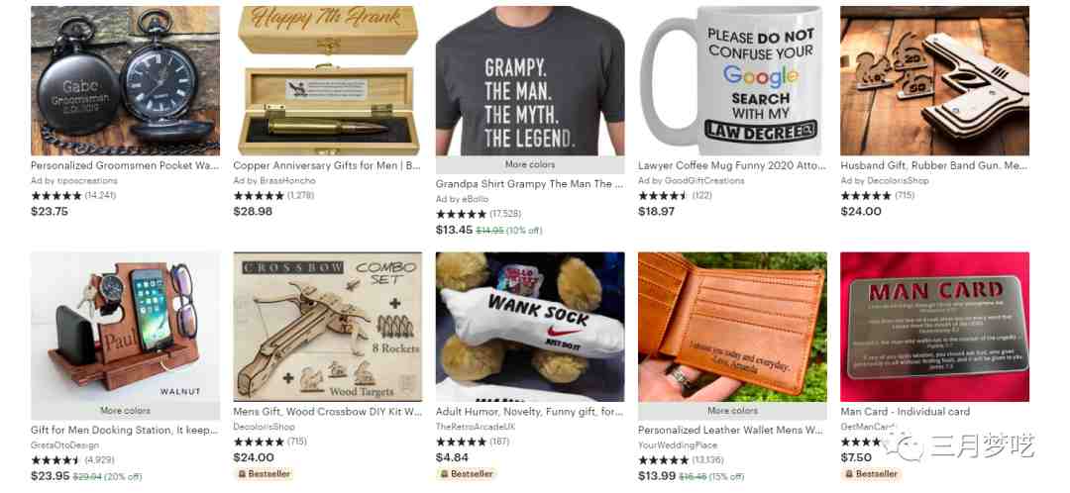
Task: Open the Google Law Degree mug image
Action: [731, 81]
